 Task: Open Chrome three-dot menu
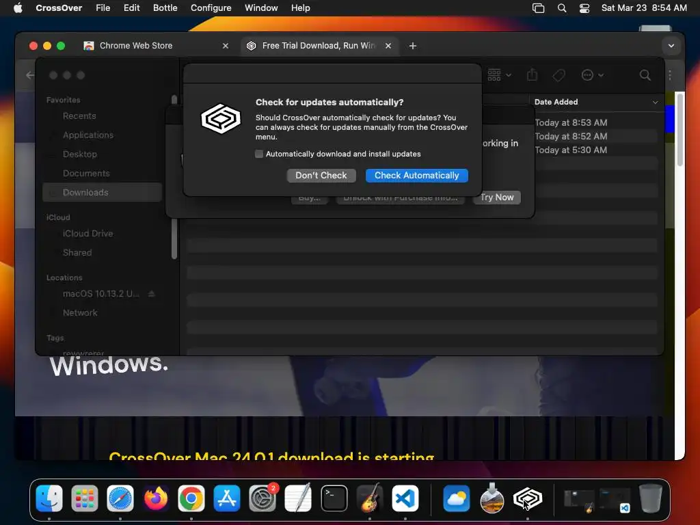(670, 75)
